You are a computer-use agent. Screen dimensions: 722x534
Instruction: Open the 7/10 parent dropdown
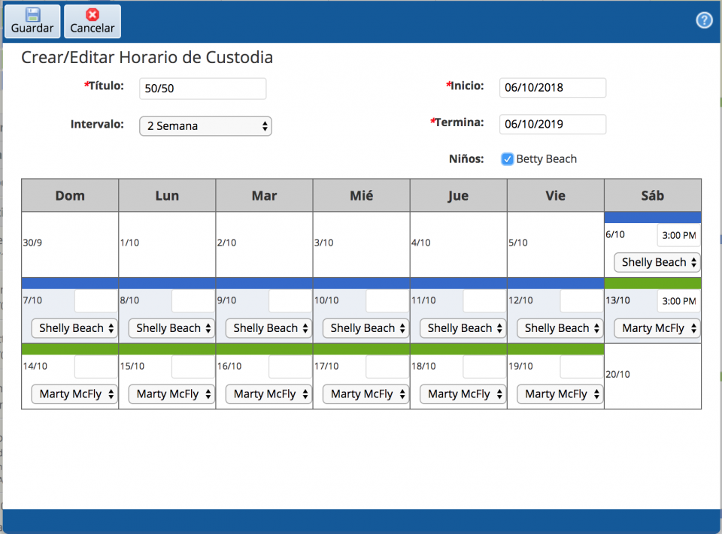point(74,328)
